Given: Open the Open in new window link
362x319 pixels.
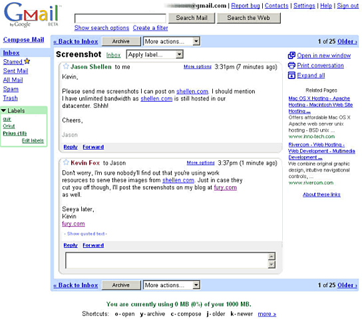Looking at the screenshot, I should point(323,55).
